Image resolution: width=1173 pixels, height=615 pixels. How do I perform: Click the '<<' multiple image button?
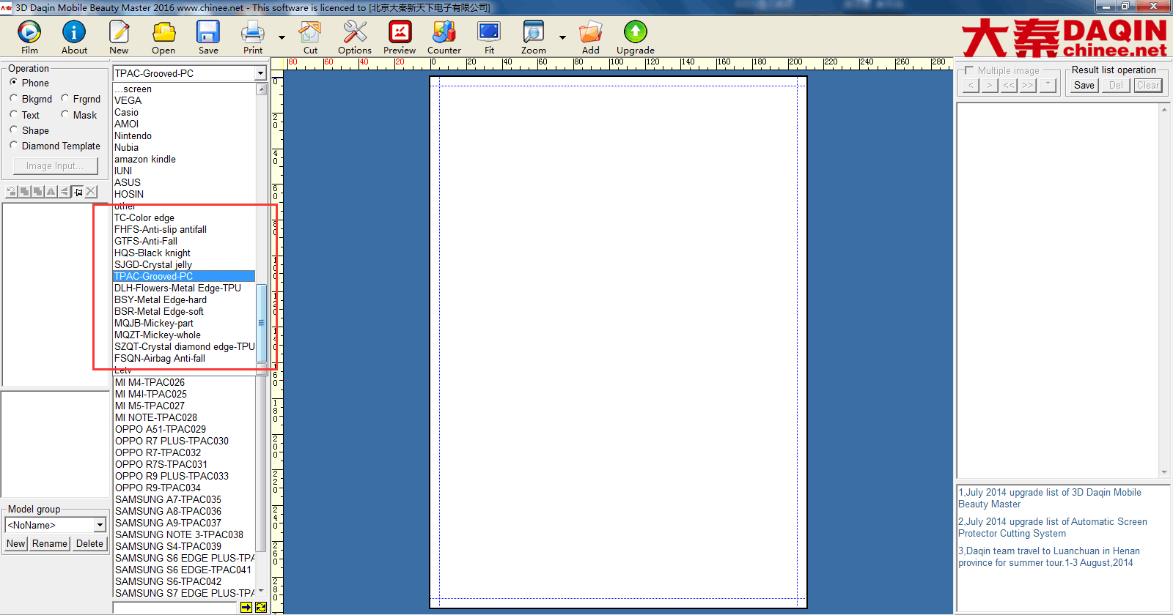[x=1010, y=86]
